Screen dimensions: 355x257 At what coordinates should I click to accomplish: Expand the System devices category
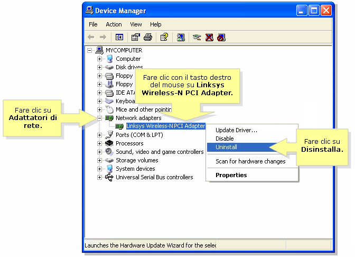(99, 169)
